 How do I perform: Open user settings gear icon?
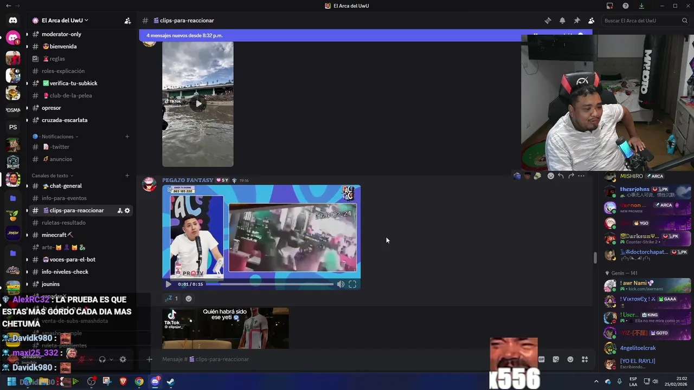pyautogui.click(x=123, y=359)
